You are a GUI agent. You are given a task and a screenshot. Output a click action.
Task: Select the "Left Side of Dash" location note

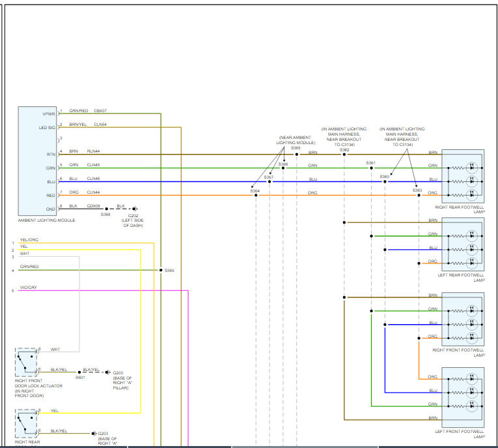pos(133,222)
